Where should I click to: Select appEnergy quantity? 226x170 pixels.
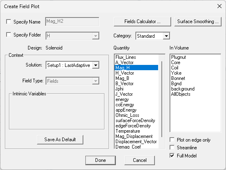point(136,110)
